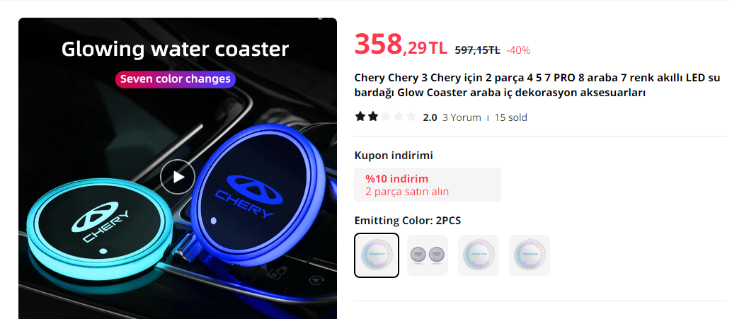Open the 3 Yorum reviews link
The width and height of the screenshot is (732, 319).
point(462,117)
